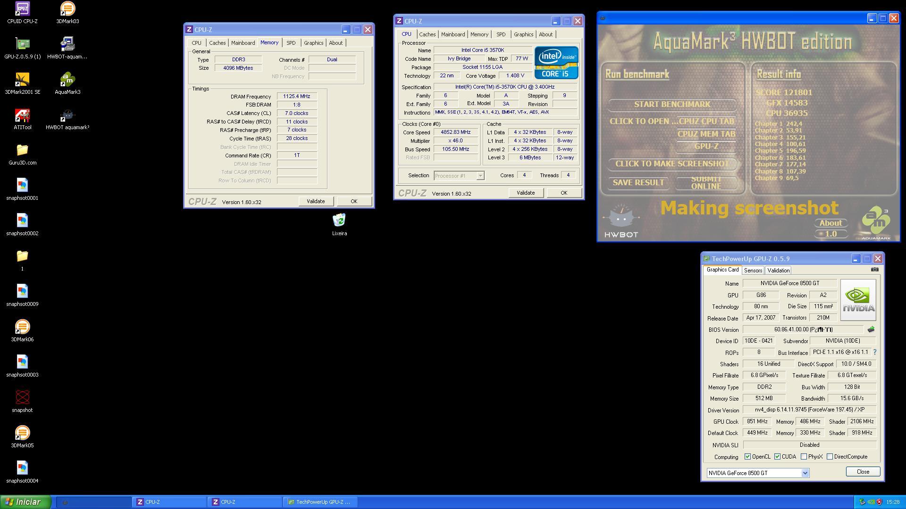The height and width of the screenshot is (509, 906).
Task: Select the snaphsot0004 image file
Action: [22, 472]
